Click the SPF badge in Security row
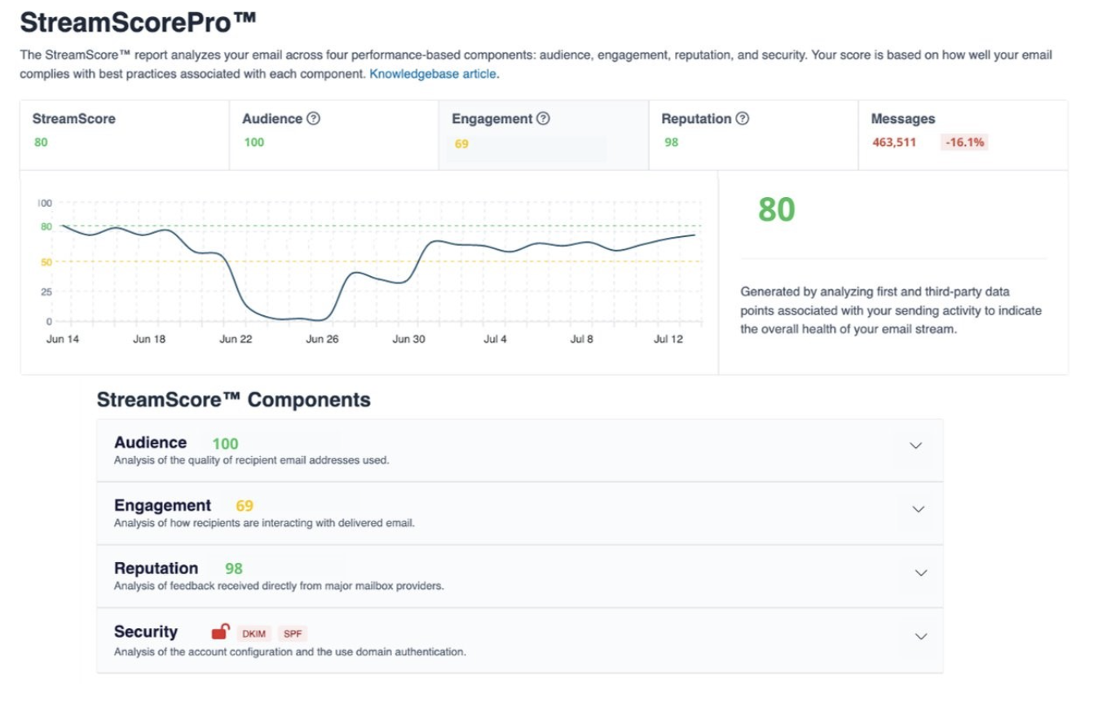The image size is (1120, 720). [x=293, y=634]
